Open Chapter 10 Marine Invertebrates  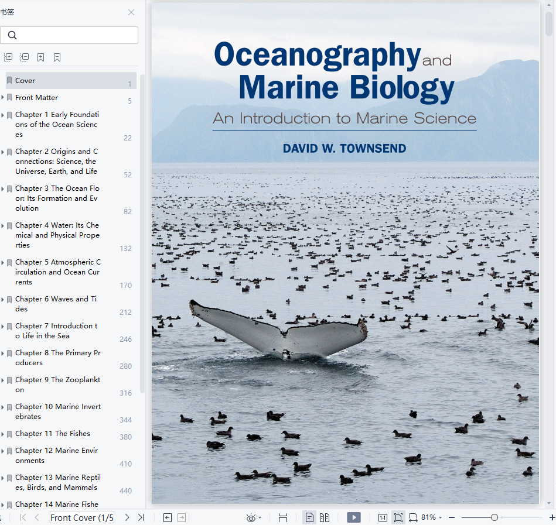(58, 411)
